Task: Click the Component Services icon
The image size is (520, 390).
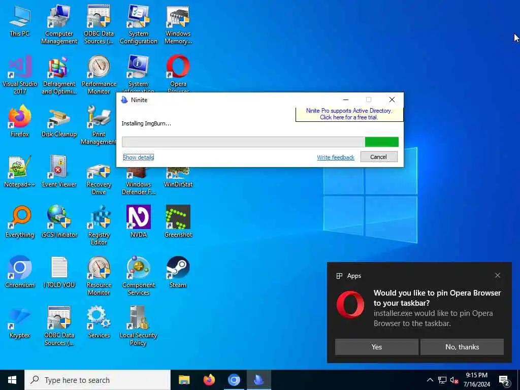Action: (139, 276)
